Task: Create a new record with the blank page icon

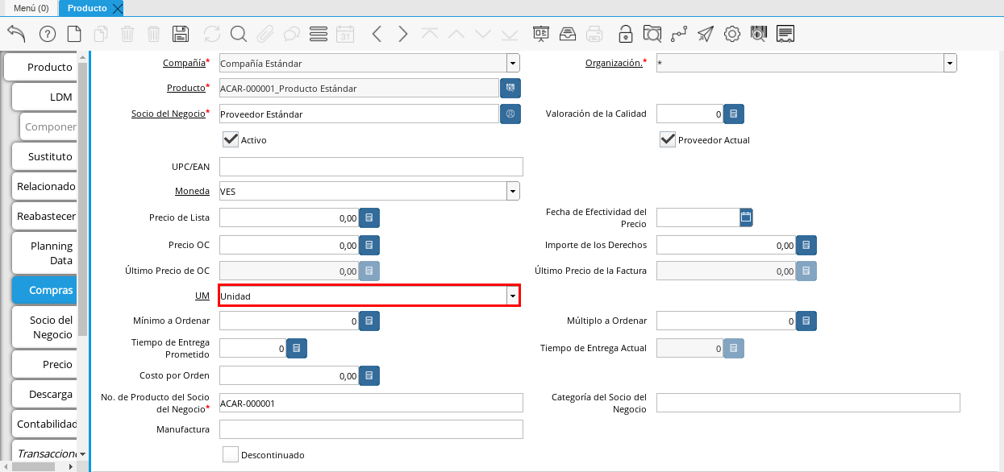Action: [74, 34]
